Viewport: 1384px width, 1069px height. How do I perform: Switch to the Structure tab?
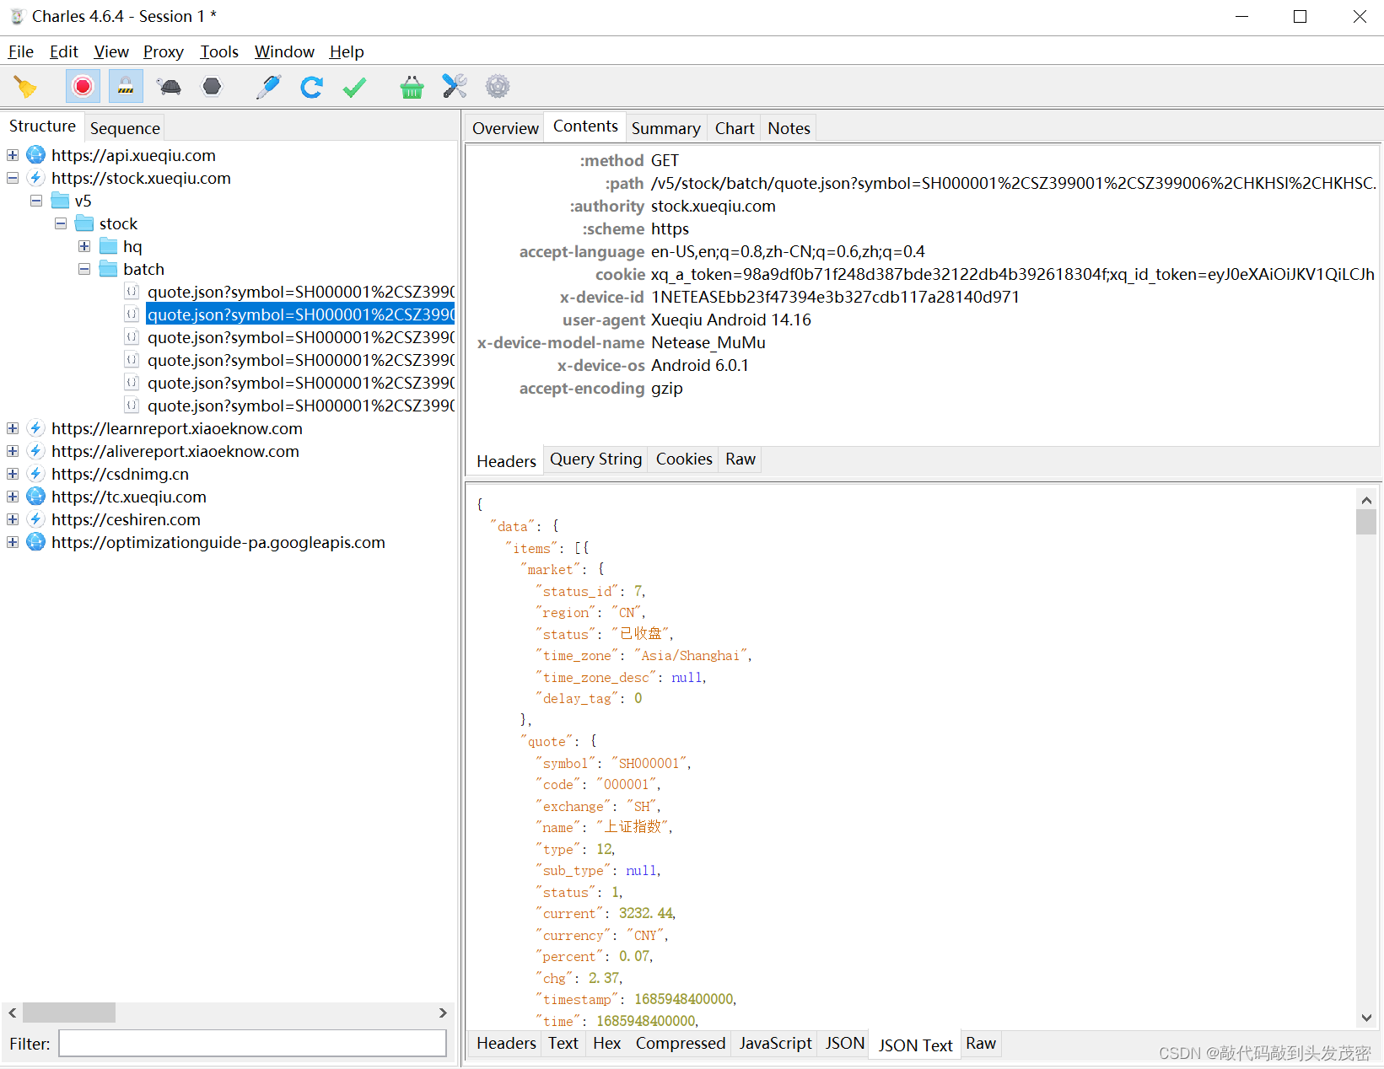pyautogui.click(x=42, y=126)
